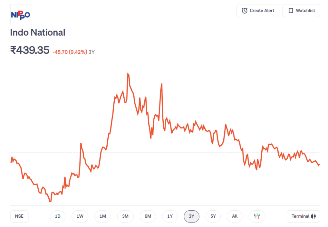The width and height of the screenshot is (328, 227).
Task: Switch chart to 6M range
Action: 148,216
